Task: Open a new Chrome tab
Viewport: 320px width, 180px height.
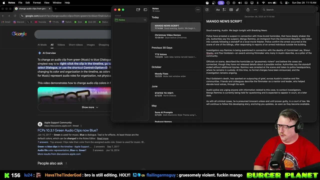Action: [x=55, y=9]
